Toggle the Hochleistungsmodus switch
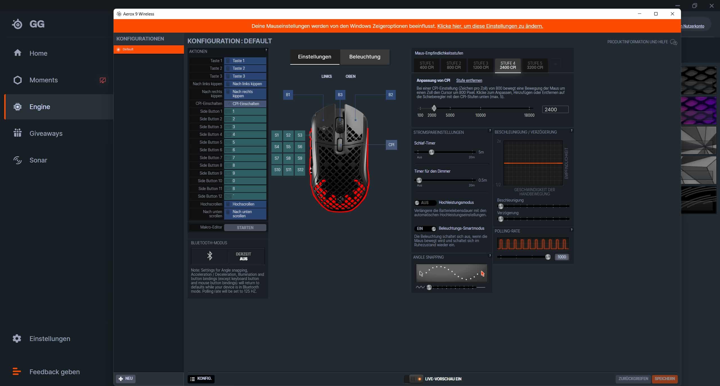 coord(425,203)
